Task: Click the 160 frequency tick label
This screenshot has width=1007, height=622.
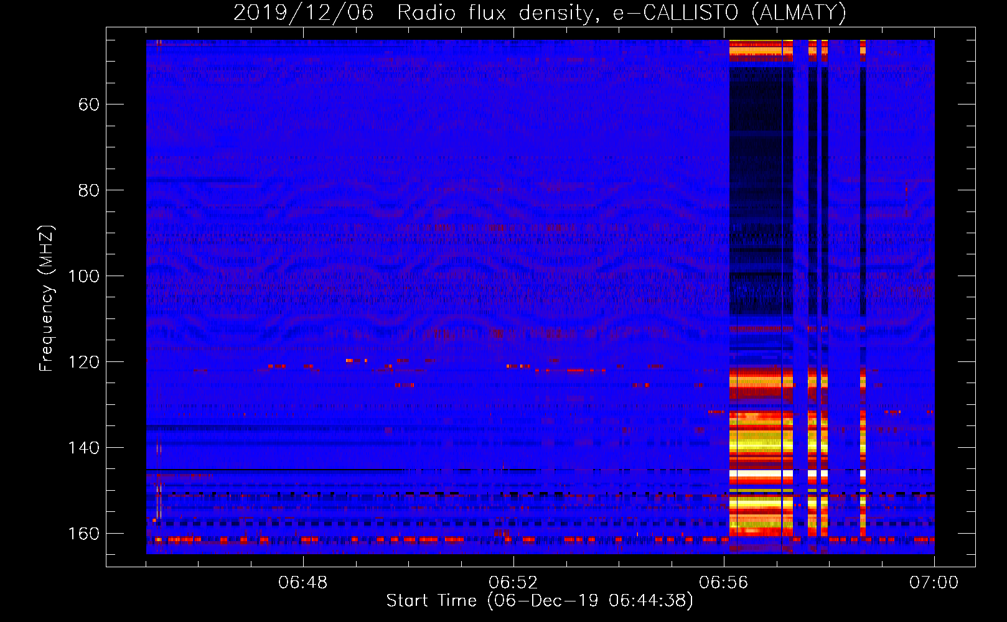Action: coord(84,534)
